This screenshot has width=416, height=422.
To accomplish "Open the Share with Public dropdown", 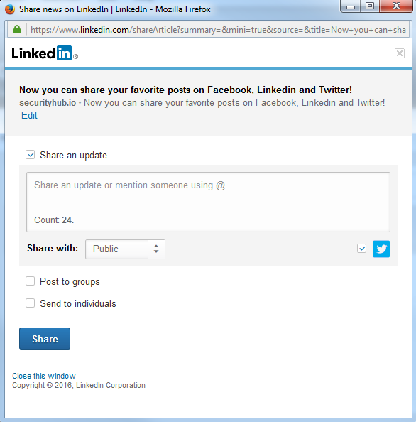I will point(125,249).
